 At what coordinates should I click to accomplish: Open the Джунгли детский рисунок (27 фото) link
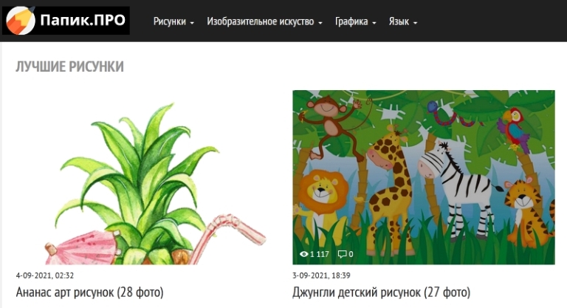coord(381,292)
